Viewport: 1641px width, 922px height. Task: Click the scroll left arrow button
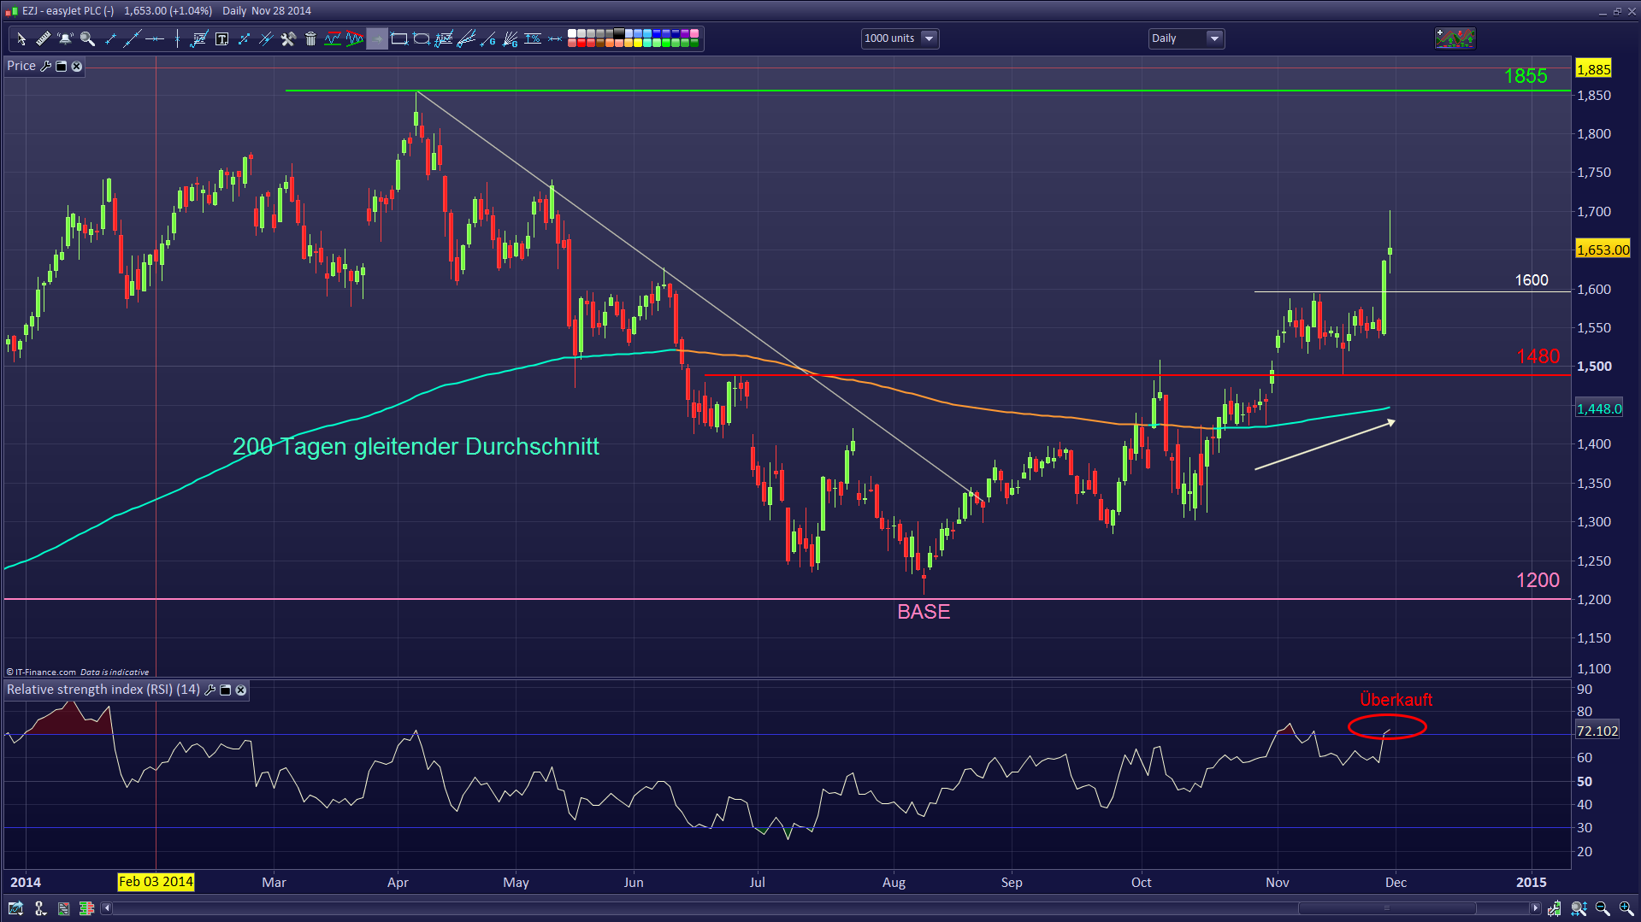106,908
